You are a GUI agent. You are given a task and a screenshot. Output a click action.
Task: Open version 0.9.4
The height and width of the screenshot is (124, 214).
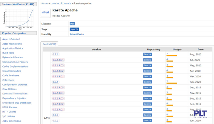click(55, 115)
